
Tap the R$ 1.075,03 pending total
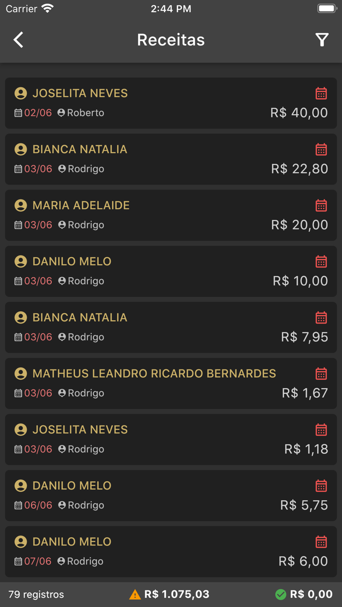click(176, 594)
